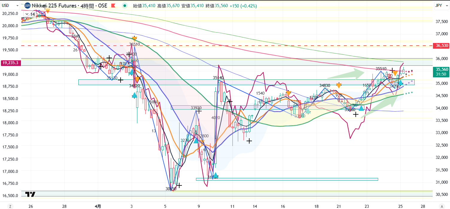The height and width of the screenshot is (209, 450).
Task: Click the 37,500 value on right price axis
Action: pyautogui.click(x=441, y=21)
